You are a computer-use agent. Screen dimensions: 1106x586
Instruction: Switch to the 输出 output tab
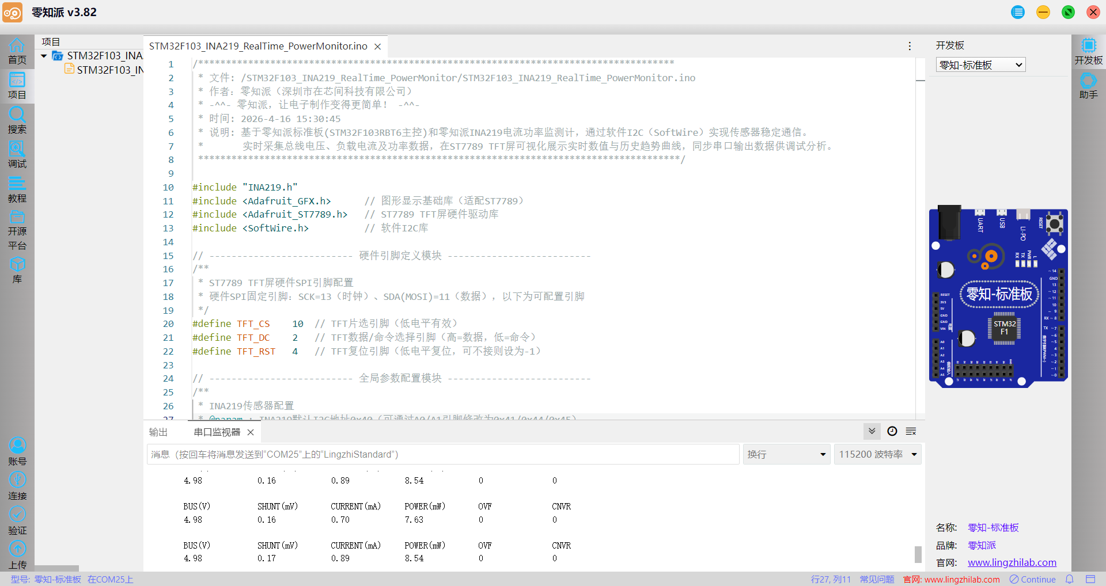[158, 432]
